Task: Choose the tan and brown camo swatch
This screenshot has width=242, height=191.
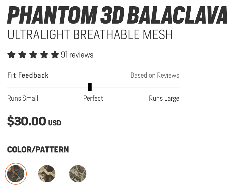Action: click(x=47, y=173)
